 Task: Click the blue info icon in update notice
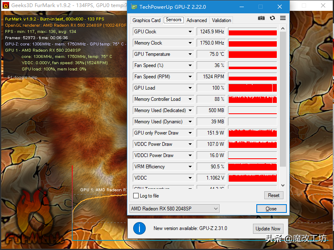click(x=139, y=228)
